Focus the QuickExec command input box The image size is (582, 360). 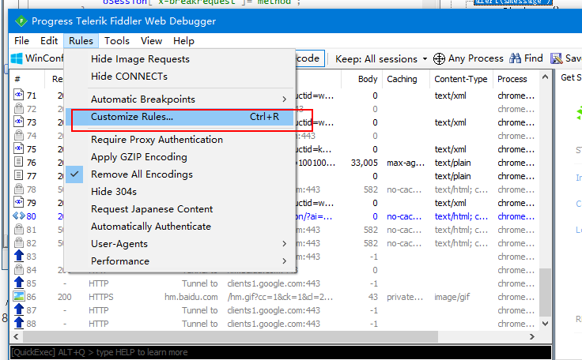(x=281, y=352)
